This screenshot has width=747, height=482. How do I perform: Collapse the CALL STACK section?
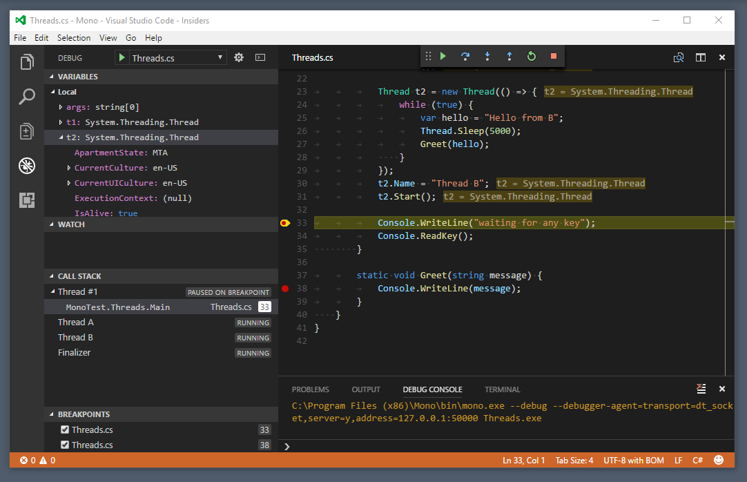pos(52,276)
